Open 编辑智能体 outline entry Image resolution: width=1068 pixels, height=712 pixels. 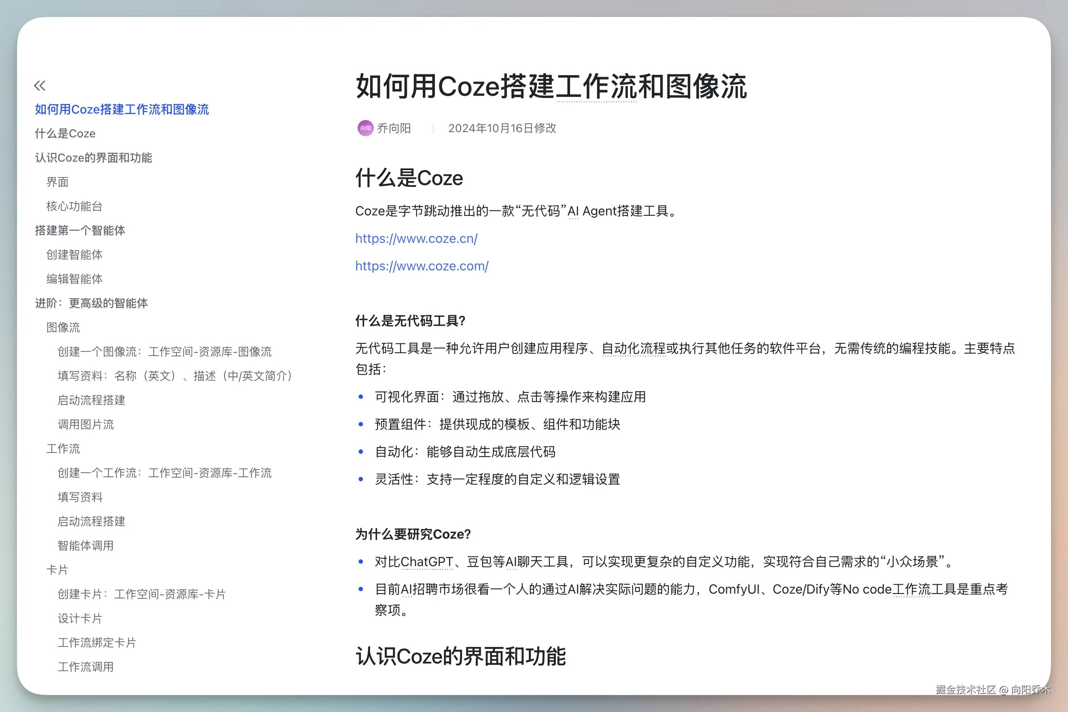(x=74, y=279)
